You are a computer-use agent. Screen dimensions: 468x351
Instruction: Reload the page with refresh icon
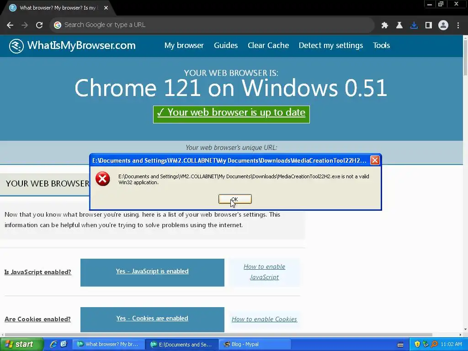(39, 25)
